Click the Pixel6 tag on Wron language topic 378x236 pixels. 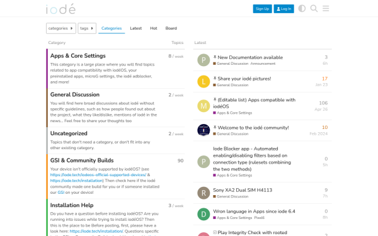(x=259, y=218)
